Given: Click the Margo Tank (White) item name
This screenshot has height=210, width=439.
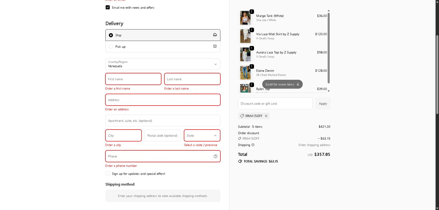Looking at the screenshot, I should pos(270,16).
